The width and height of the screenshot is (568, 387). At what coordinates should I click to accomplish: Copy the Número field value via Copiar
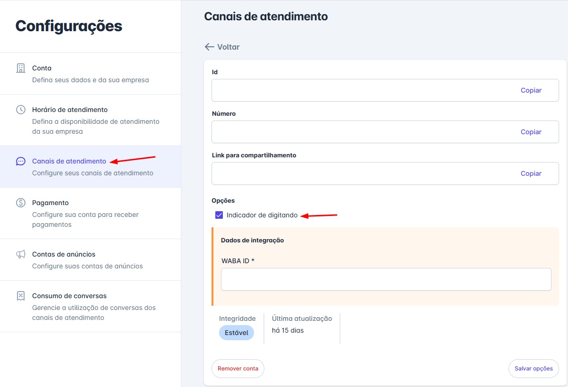[x=531, y=131]
